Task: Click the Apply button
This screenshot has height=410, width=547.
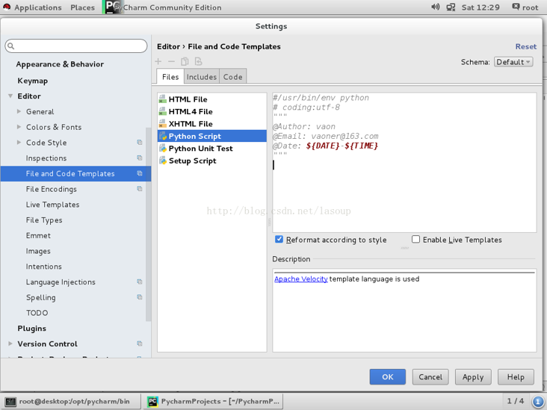Action: click(x=473, y=377)
